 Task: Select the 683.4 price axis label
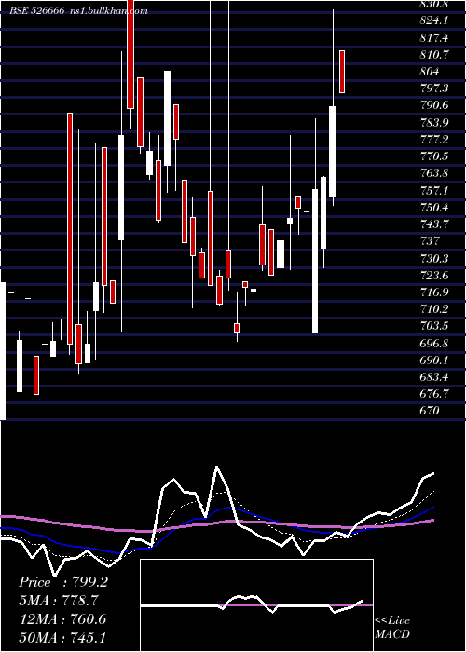point(434,376)
